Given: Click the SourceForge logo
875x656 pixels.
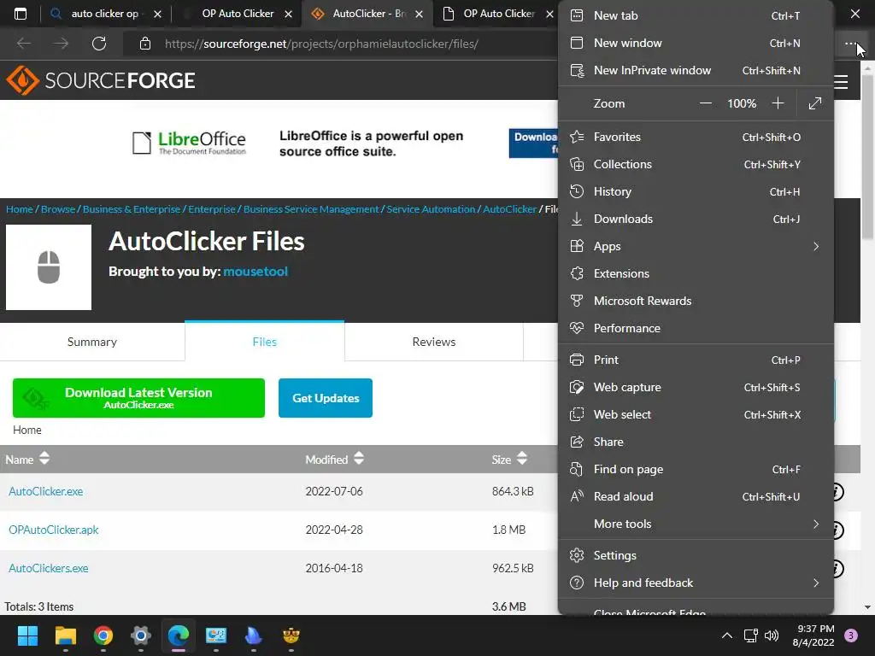Looking at the screenshot, I should point(101,80).
